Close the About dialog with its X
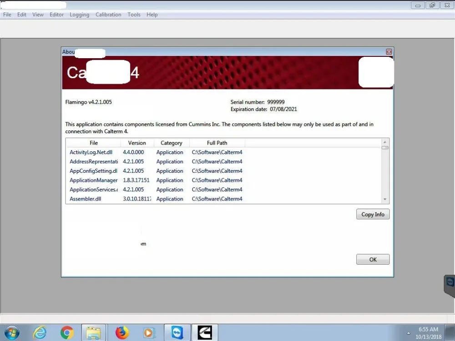This screenshot has height=341, width=455. point(389,51)
